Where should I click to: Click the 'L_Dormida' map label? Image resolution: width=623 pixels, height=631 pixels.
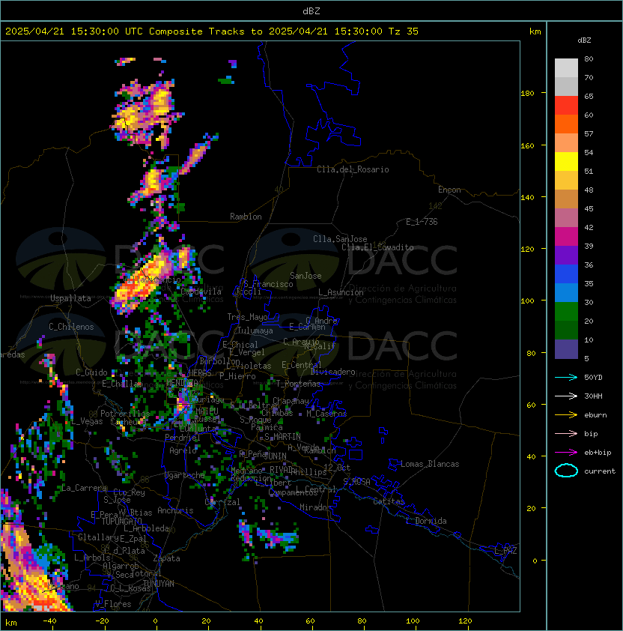point(426,521)
